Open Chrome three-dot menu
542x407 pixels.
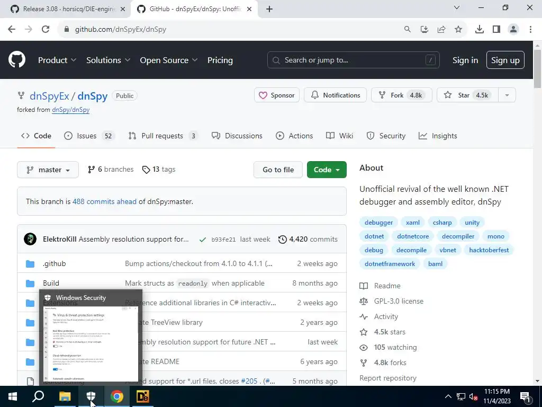[530, 30]
